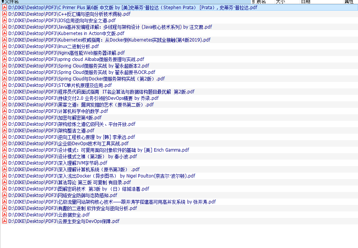Select file name 云数据安全.pdf
This screenshot has height=248, width=358.
[49, 214]
